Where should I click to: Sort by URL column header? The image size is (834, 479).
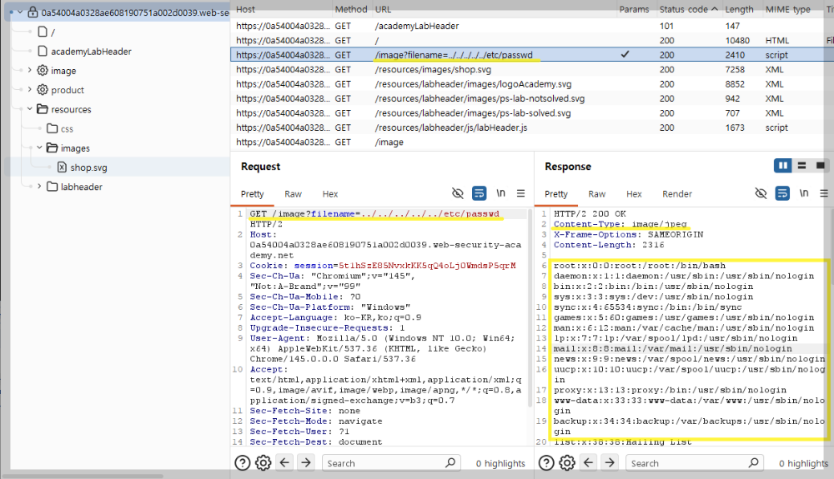pyautogui.click(x=383, y=9)
